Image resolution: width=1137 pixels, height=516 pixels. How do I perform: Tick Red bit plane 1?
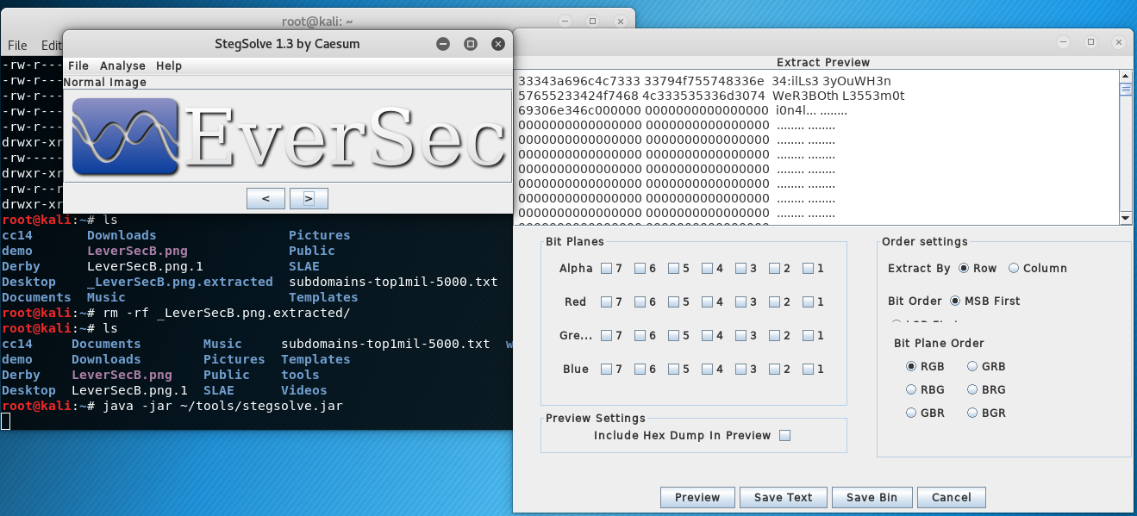pyautogui.click(x=809, y=302)
